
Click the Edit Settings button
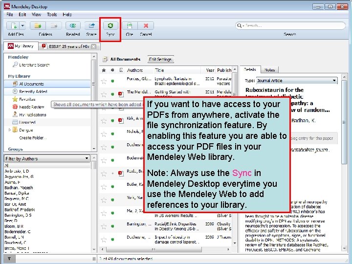160,60
